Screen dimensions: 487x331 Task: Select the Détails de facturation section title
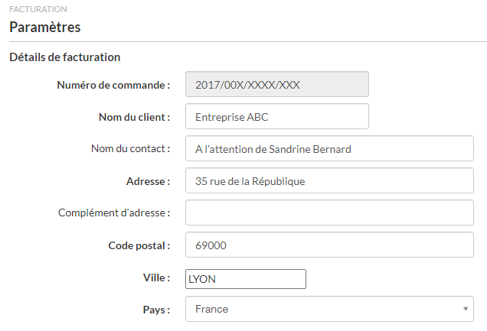click(x=64, y=57)
